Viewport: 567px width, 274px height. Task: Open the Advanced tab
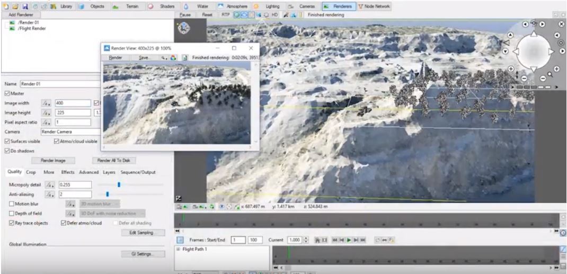pos(88,172)
